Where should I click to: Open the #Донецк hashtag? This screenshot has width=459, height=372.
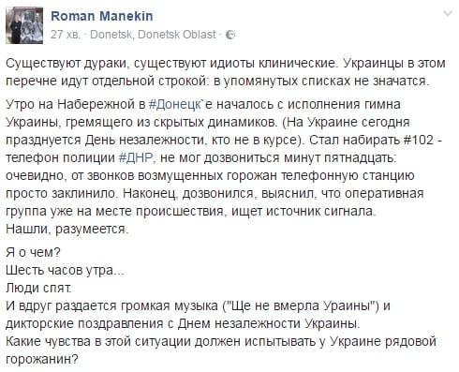pyautogui.click(x=175, y=104)
